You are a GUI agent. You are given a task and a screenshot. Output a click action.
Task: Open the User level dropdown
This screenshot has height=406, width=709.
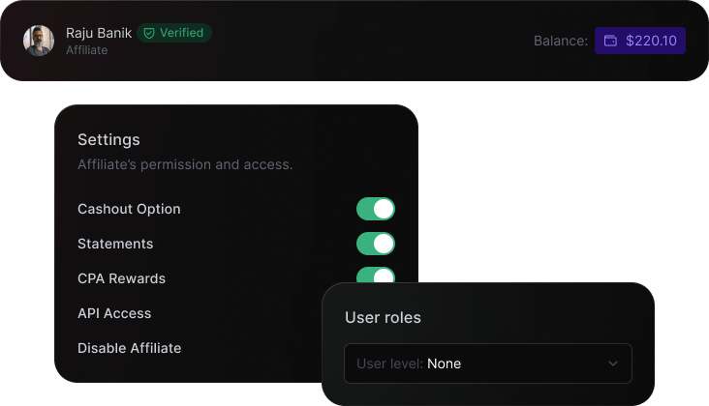click(487, 363)
